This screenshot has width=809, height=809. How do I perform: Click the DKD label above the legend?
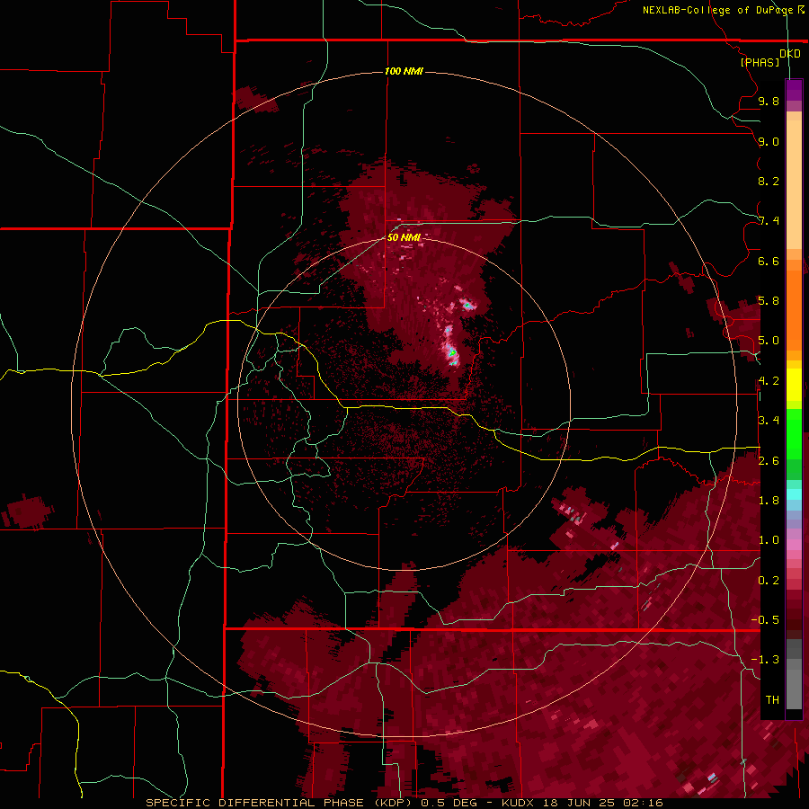coord(790,54)
